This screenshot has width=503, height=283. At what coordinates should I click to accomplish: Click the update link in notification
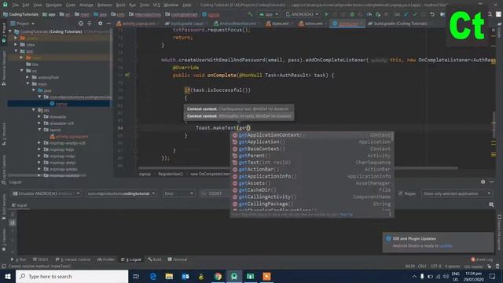tap(446, 246)
